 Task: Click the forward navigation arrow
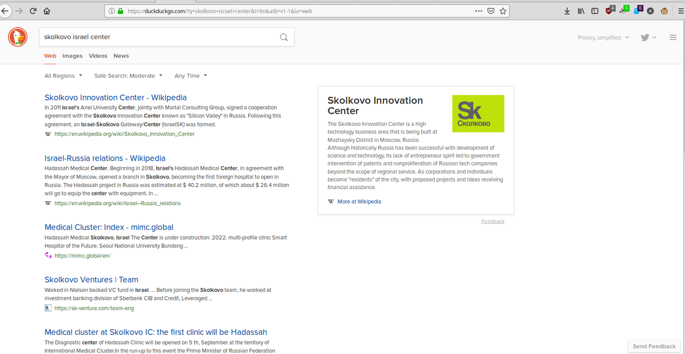(20, 11)
